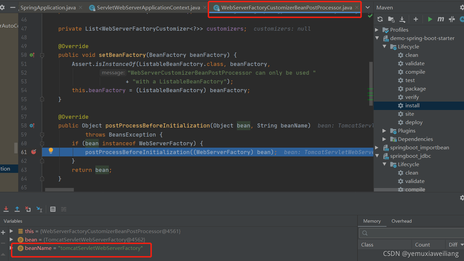Close SpringApplication.java tab
This screenshot has width=464, height=261.
click(81, 7)
